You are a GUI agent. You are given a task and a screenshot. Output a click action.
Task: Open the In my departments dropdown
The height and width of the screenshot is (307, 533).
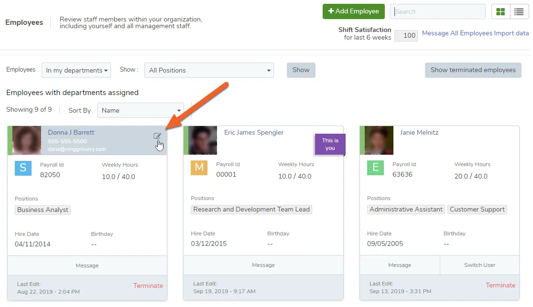tap(76, 70)
